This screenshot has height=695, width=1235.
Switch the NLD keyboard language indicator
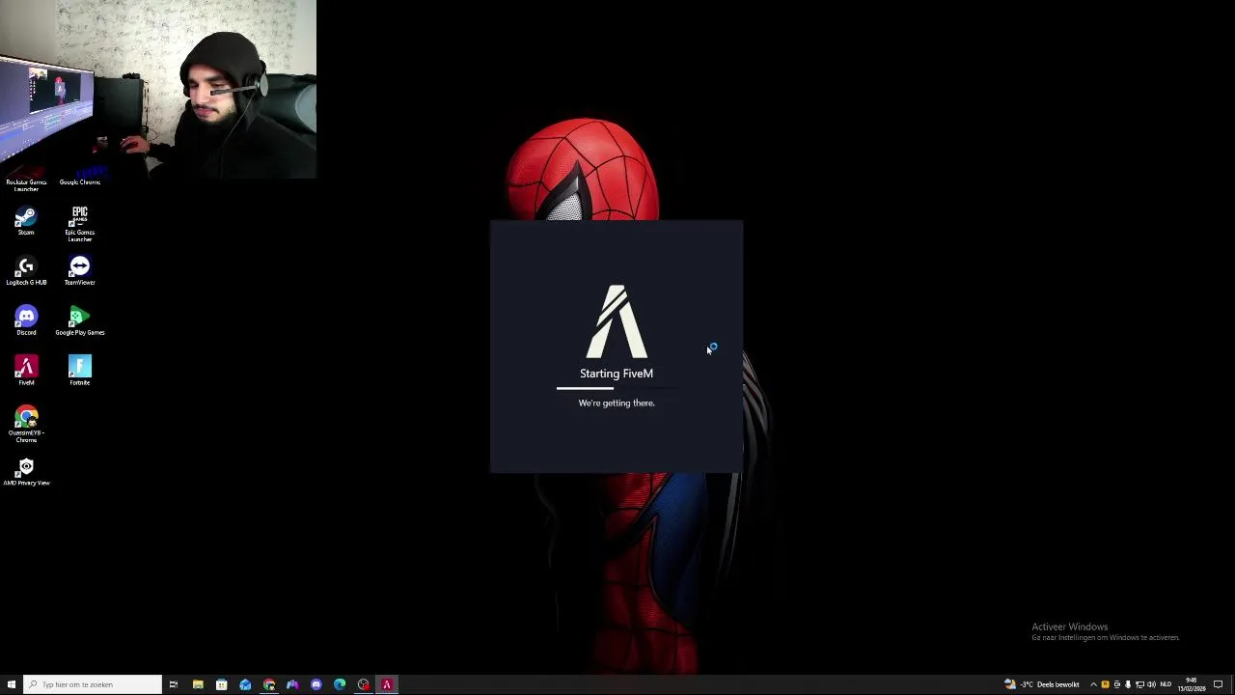tap(1166, 684)
